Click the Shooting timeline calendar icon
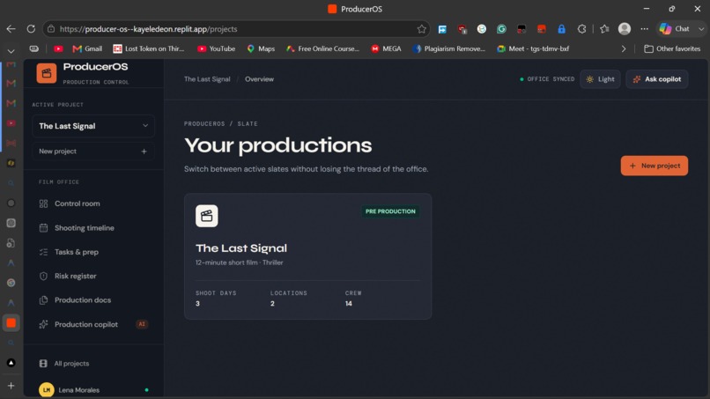The width and height of the screenshot is (710, 399). click(x=43, y=228)
